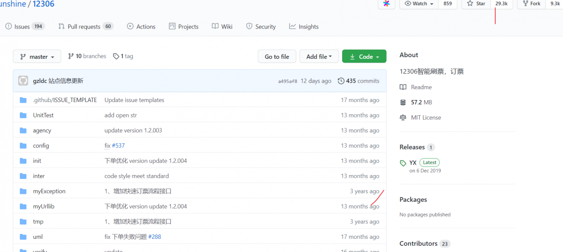Image resolution: width=563 pixels, height=252 pixels.
Task: Open the Projects tab
Action: [x=183, y=26]
